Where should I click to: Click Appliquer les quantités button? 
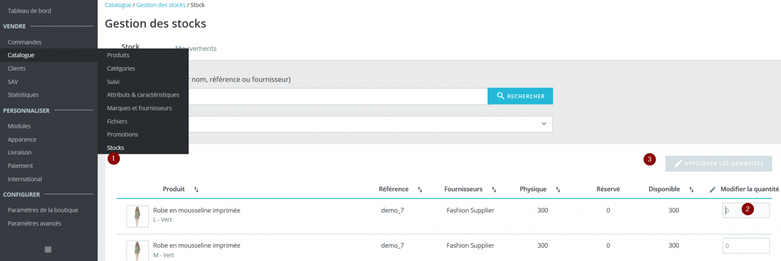pyautogui.click(x=719, y=164)
